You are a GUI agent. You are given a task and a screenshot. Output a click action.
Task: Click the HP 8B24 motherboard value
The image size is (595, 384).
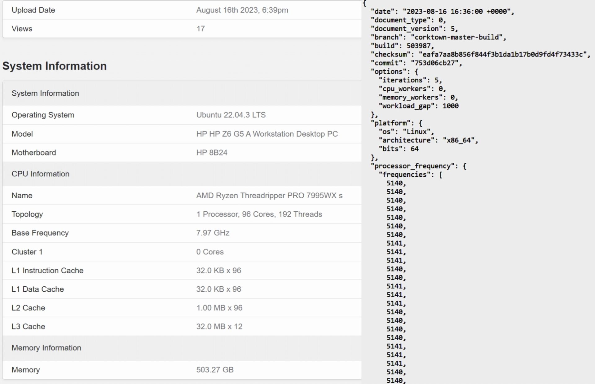pos(212,152)
